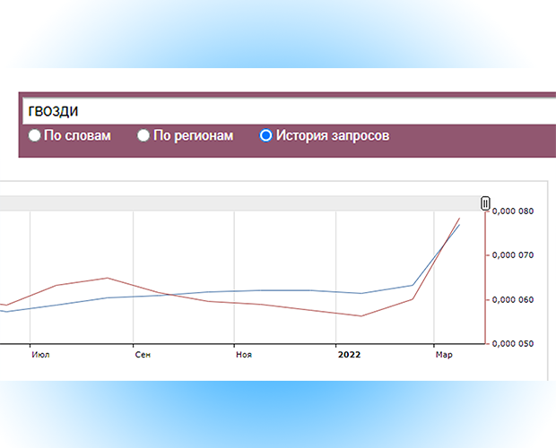This screenshot has height=448, width=556.
Task: Click the "Июл" month label on axis
Action: click(39, 355)
